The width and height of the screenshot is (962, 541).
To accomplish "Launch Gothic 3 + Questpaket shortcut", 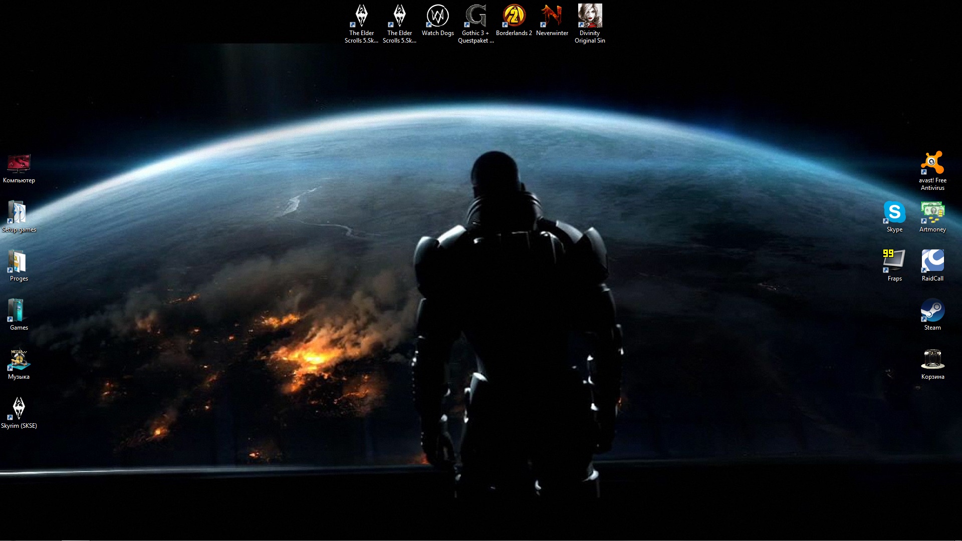I will pos(476,24).
